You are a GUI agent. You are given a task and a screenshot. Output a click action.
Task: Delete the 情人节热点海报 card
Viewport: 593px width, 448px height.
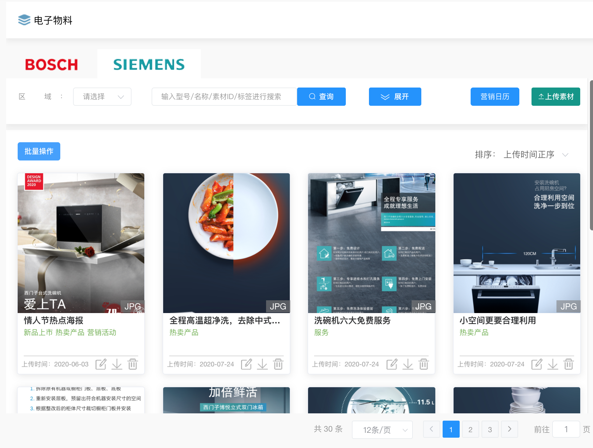point(133,364)
